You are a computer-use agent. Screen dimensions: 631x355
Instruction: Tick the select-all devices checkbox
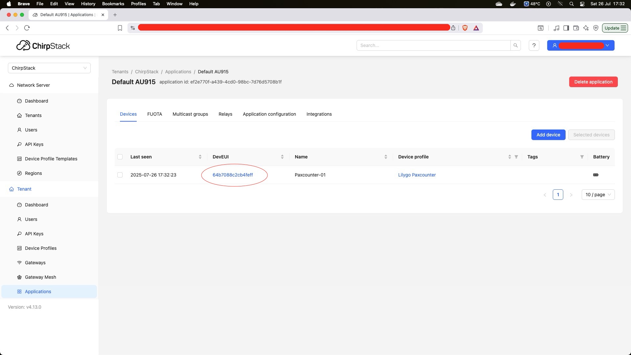point(120,157)
